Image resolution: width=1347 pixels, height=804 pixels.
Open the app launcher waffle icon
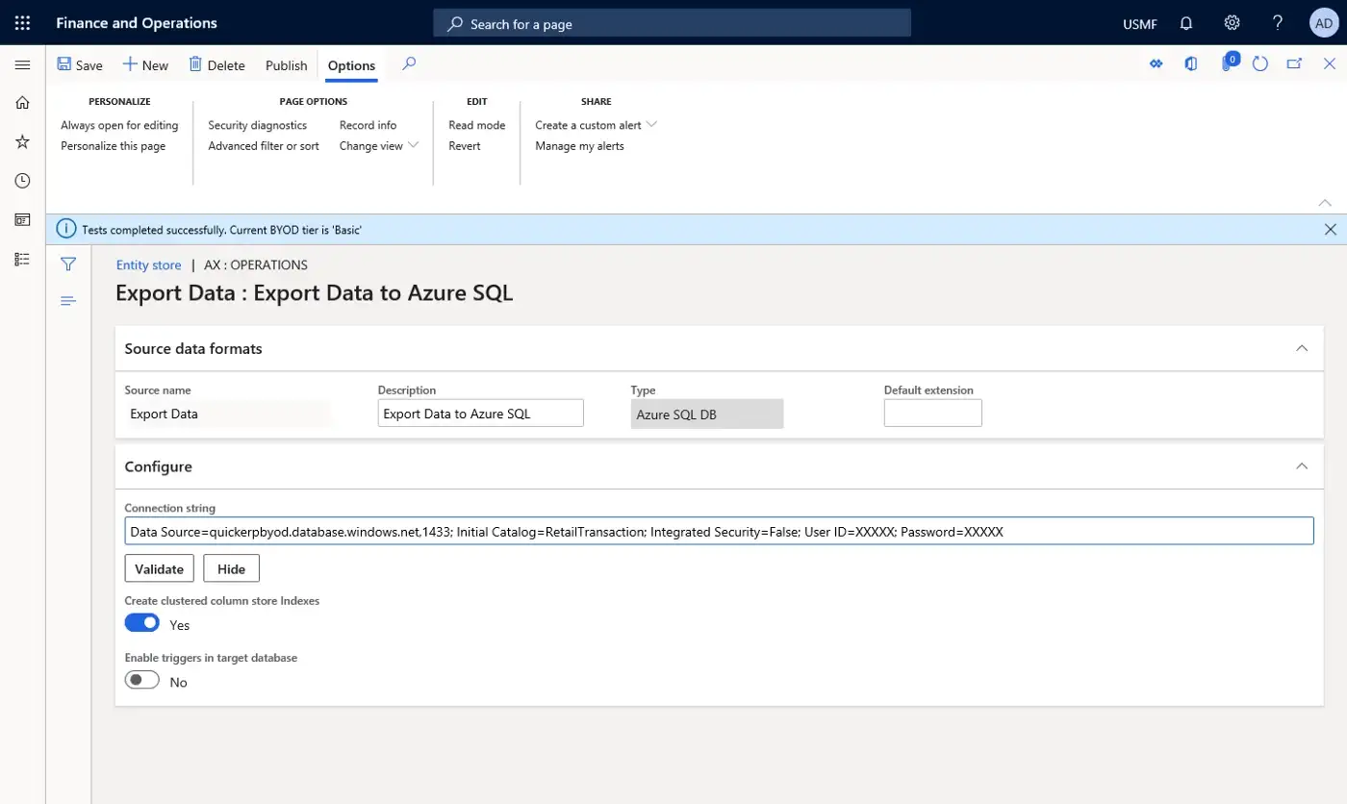[x=22, y=23]
